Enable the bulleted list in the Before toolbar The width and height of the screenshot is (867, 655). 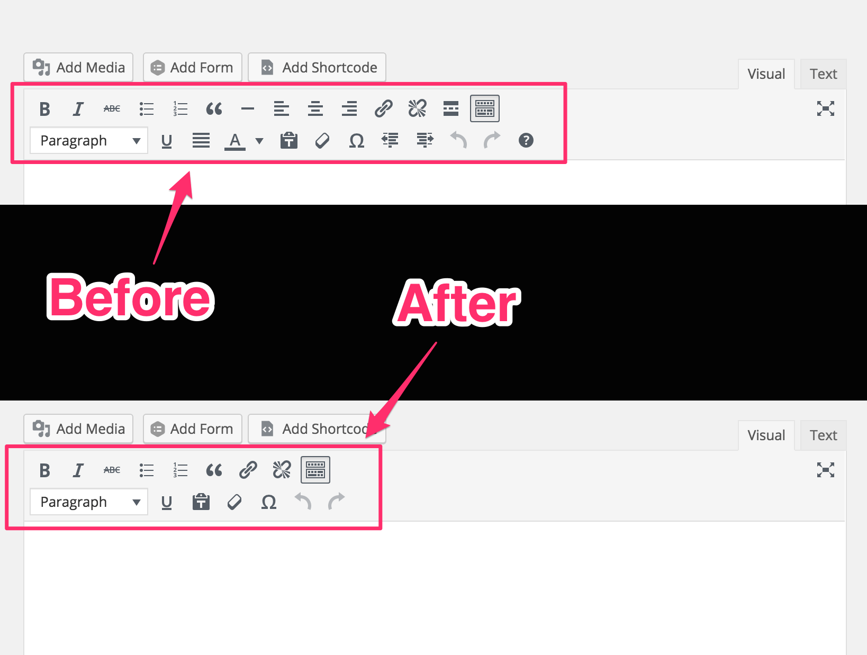(147, 108)
